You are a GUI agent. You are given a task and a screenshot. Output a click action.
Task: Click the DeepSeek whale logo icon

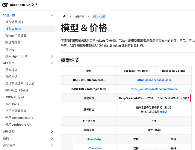[5, 5]
